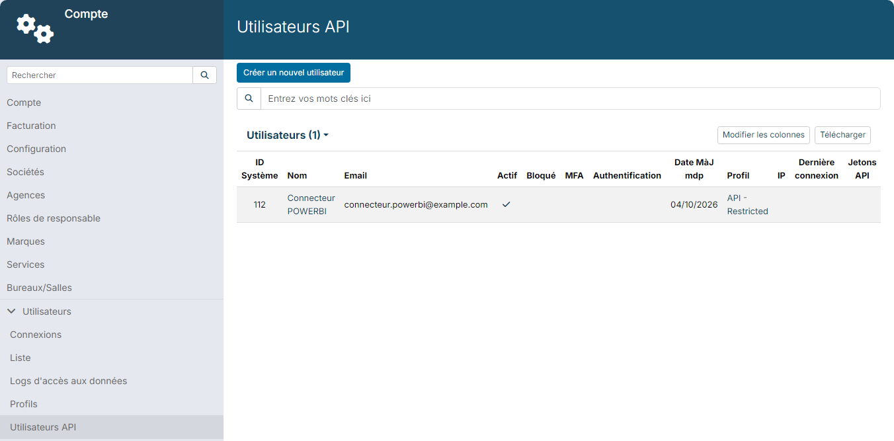The image size is (894, 441).
Task: Sort by ID Système column header
Action: click(x=260, y=169)
